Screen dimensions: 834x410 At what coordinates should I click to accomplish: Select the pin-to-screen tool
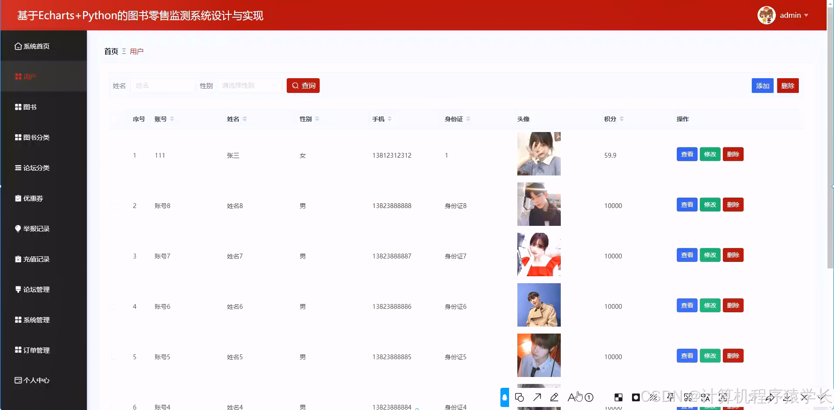point(671,397)
